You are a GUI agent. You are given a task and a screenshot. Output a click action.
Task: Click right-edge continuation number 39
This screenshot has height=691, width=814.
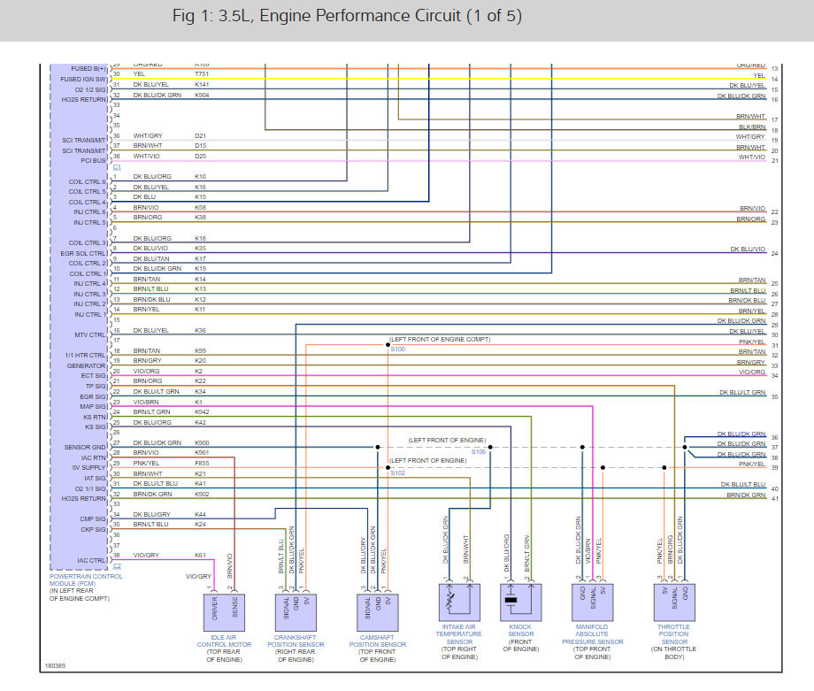click(774, 467)
